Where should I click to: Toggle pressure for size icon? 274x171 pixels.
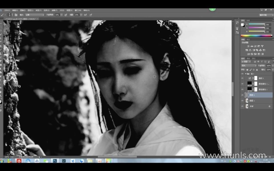coord(91,15)
